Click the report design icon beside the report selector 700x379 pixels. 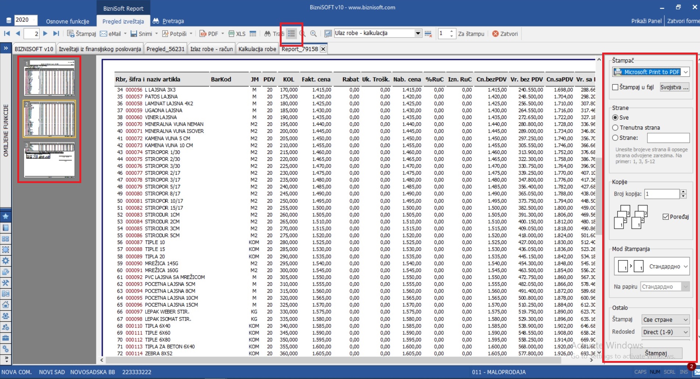tap(328, 33)
